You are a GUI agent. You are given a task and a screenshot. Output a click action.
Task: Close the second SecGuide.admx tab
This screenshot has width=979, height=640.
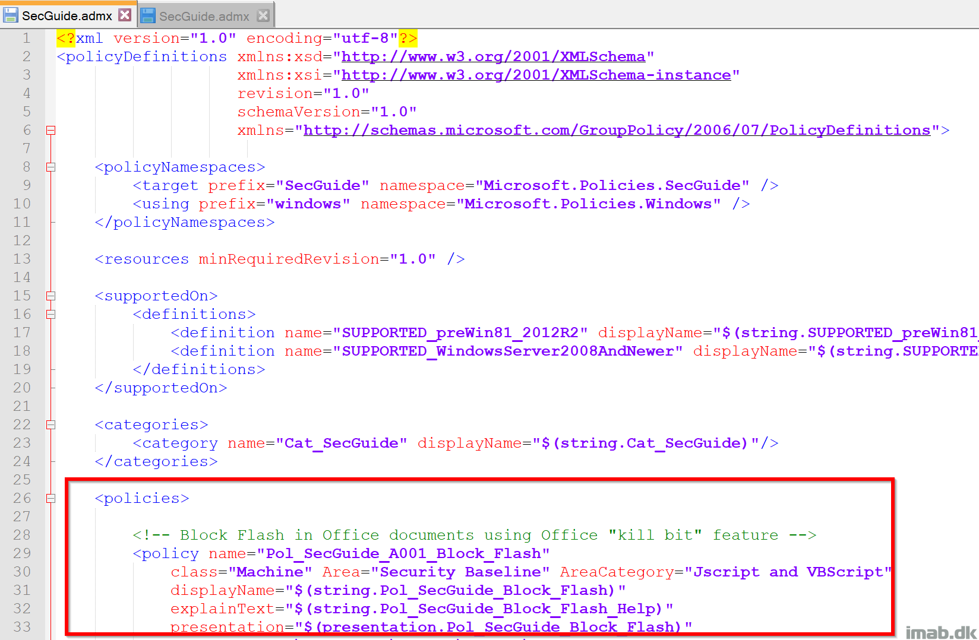[263, 16]
